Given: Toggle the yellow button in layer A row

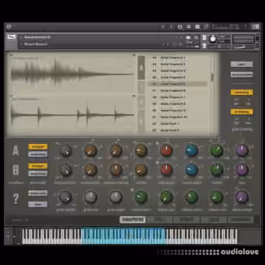Looking at the screenshot, I should tap(38, 147).
